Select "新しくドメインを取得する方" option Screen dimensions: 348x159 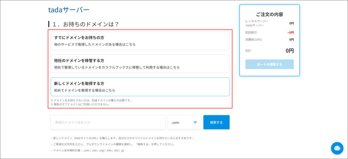tap(79, 83)
